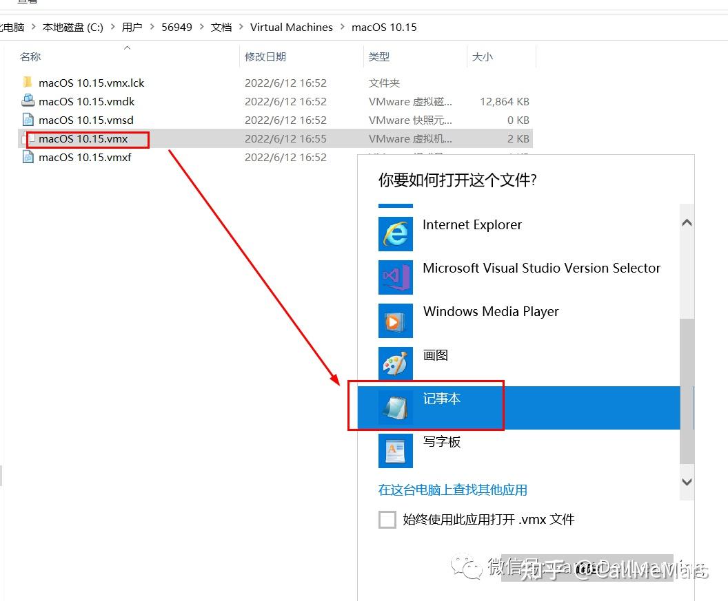
Task: Go to Virtual Machines in breadcrumb
Action: (x=292, y=27)
